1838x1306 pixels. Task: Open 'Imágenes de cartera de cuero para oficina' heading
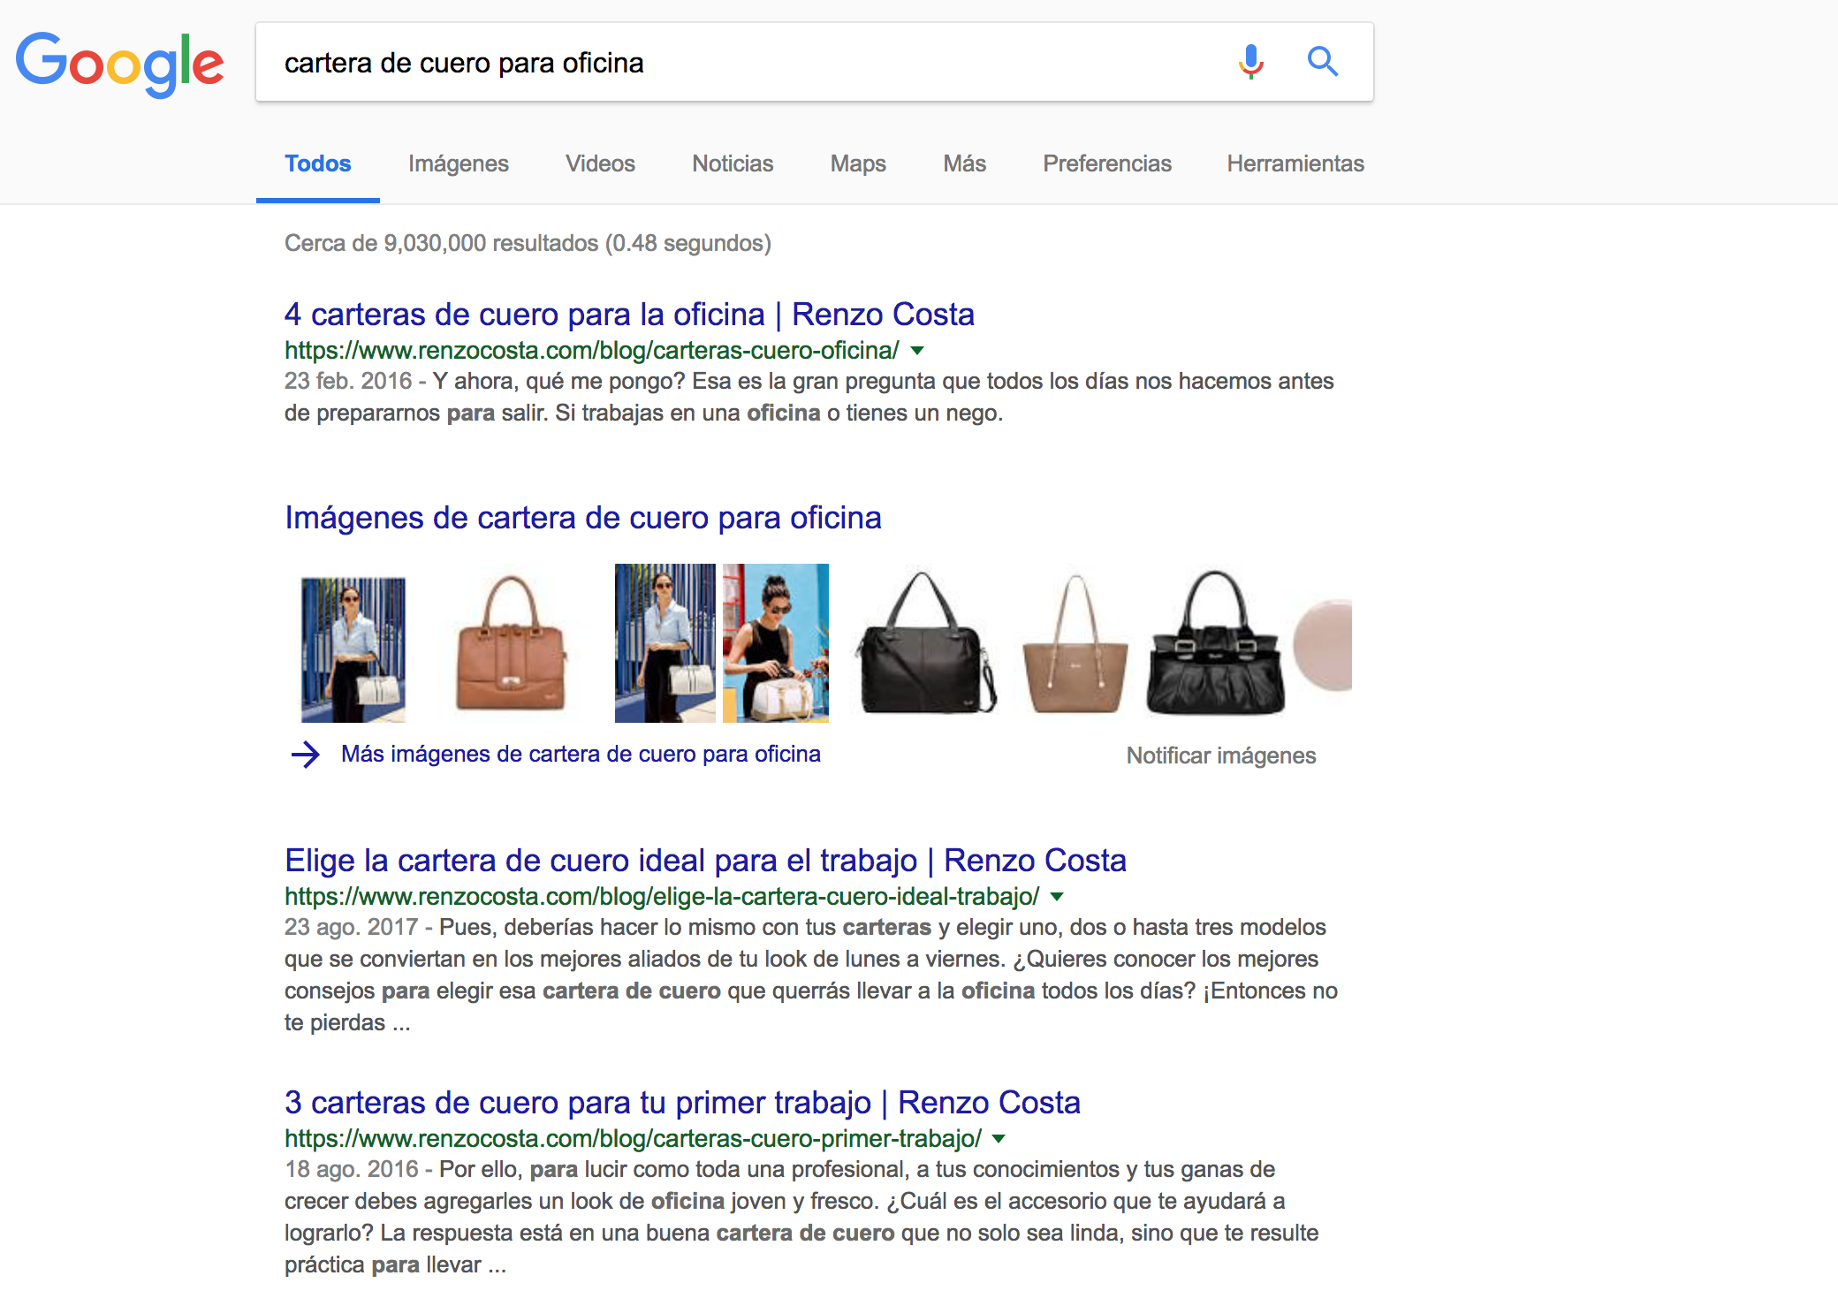tap(583, 518)
